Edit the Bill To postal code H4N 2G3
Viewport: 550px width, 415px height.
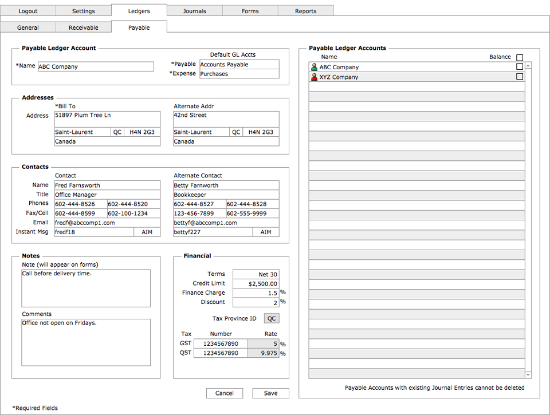(x=142, y=132)
